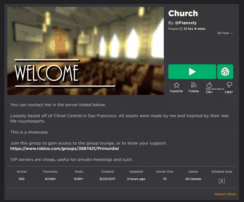Click the 'Loosely based off of Christ Central' text

coord(119,119)
